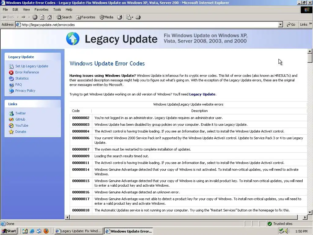
Task: Open the Donate link
Action: click(20, 132)
